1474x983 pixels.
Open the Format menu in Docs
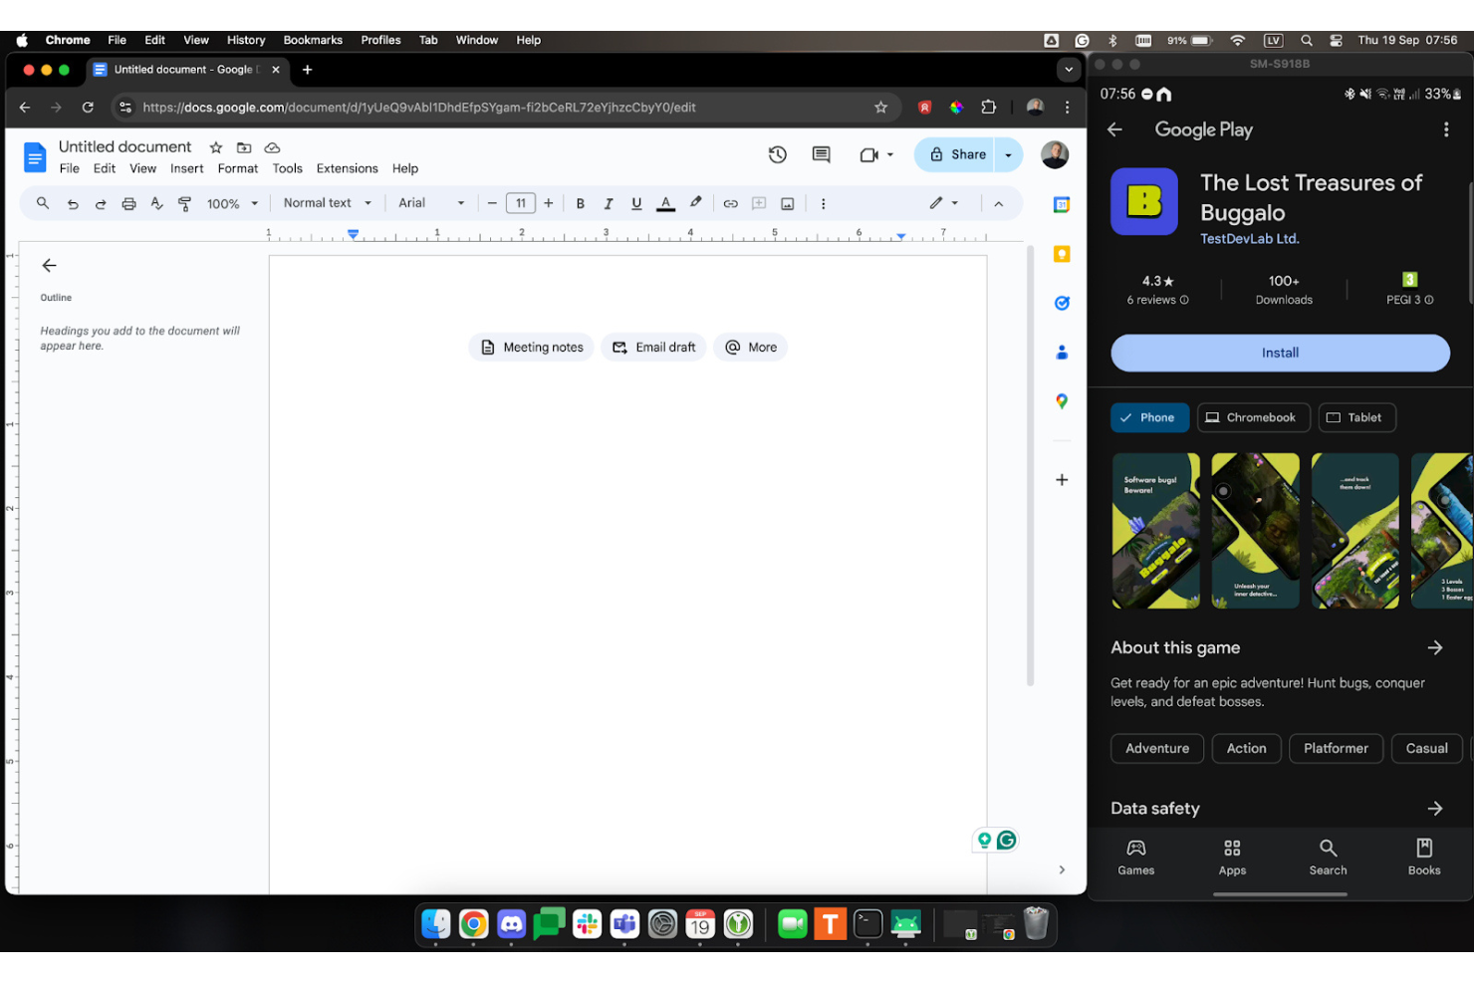click(x=237, y=169)
